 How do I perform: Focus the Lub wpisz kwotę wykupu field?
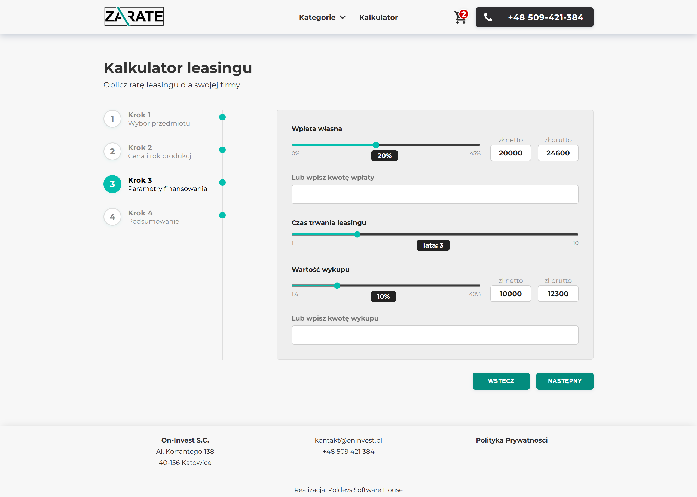point(435,335)
